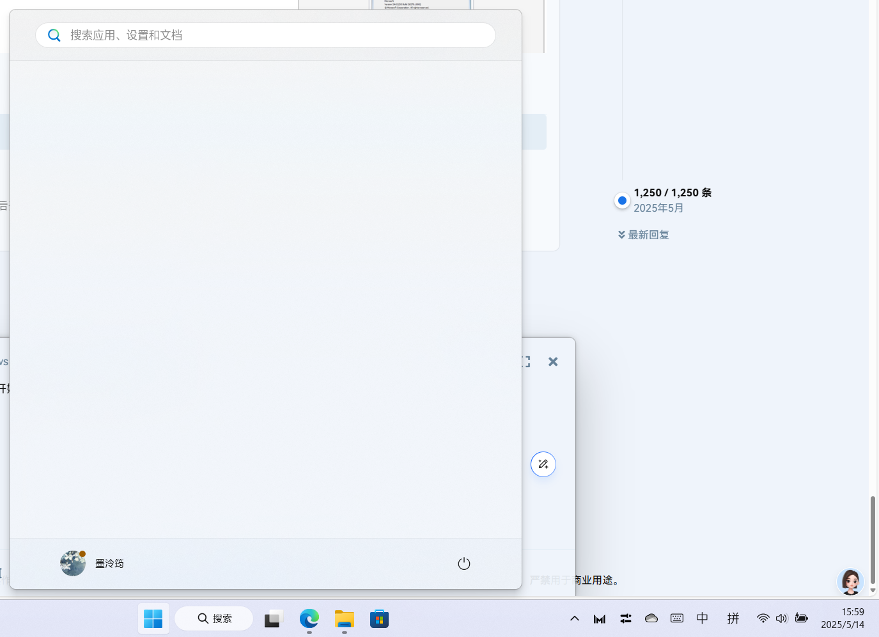879x637 pixels.
Task: Open the touch keyboard tray icon
Action: click(x=677, y=618)
